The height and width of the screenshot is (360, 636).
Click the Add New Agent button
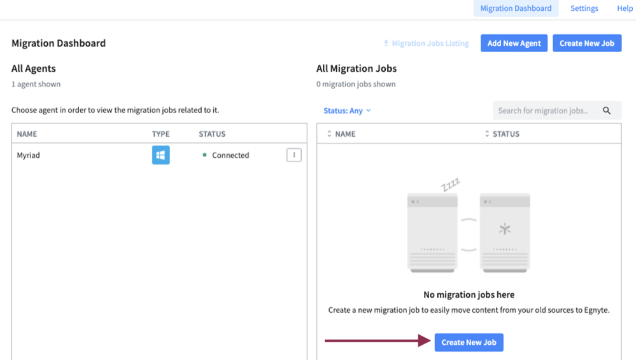point(514,43)
